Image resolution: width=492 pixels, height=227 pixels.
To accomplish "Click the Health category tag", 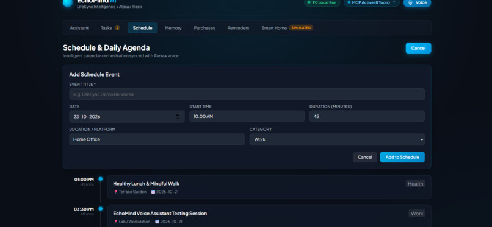I will 416,184.
